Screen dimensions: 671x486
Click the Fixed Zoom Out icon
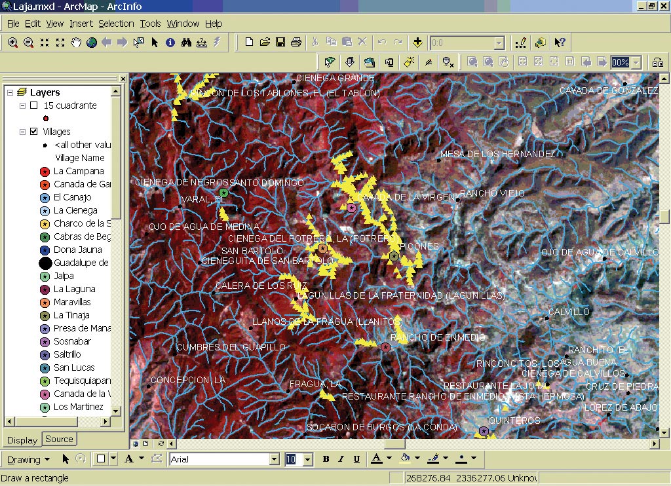(60, 43)
